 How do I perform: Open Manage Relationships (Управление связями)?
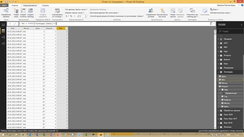pos(6,13)
